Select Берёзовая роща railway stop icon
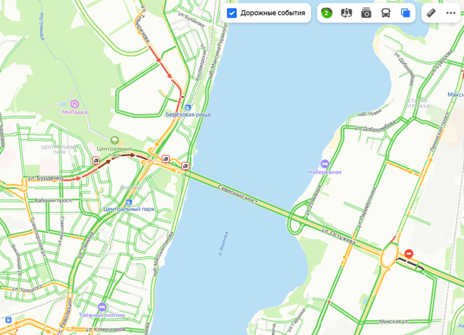 (x=188, y=108)
